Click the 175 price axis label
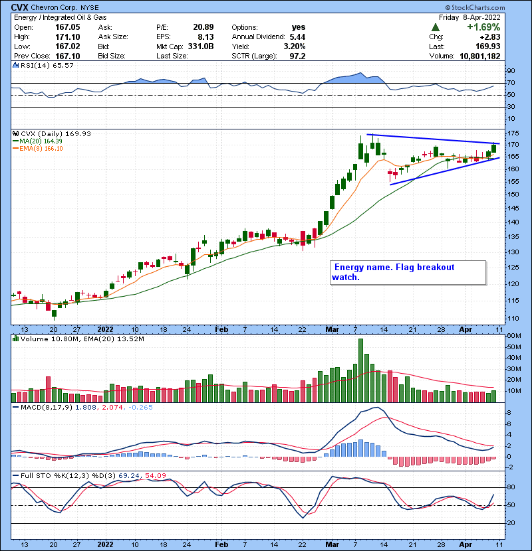 tap(513, 133)
